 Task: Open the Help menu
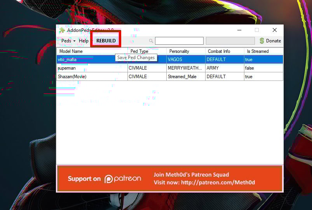[84, 41]
